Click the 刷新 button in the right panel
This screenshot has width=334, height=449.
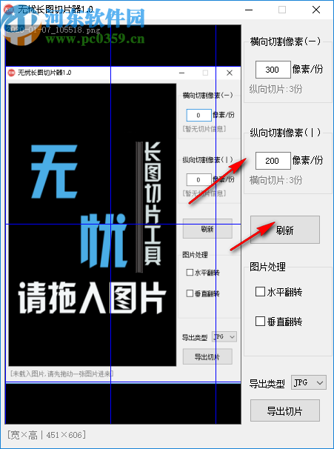[x=285, y=230]
